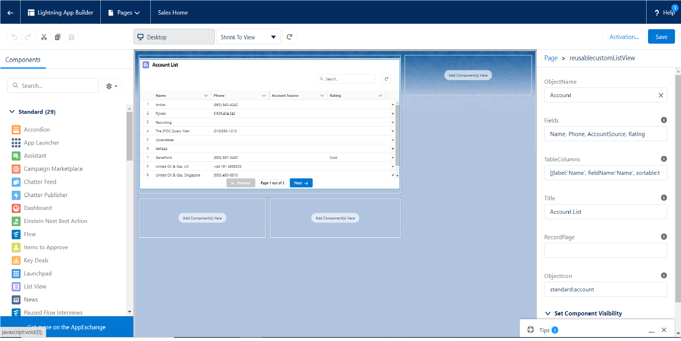Refresh the canvas with the reload icon
The image size is (681, 341).
tap(289, 37)
